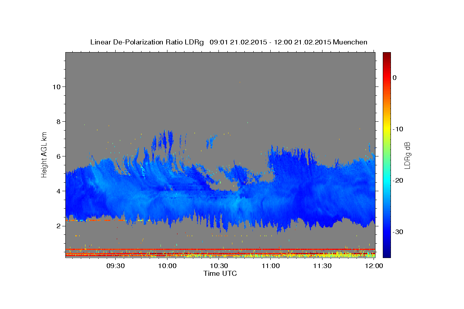Click the plot title 'Linear De-Polarization Ratio LDRg'

click(147, 42)
